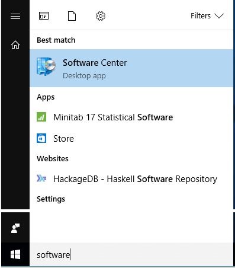Filter results by Documents icon
The width and height of the screenshot is (235, 268).
tap(72, 16)
